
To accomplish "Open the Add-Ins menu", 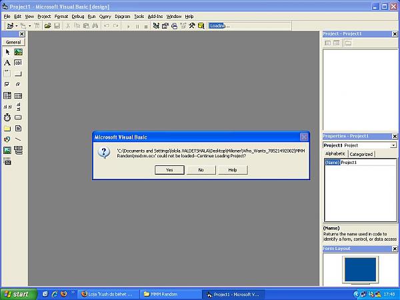I will point(155,16).
